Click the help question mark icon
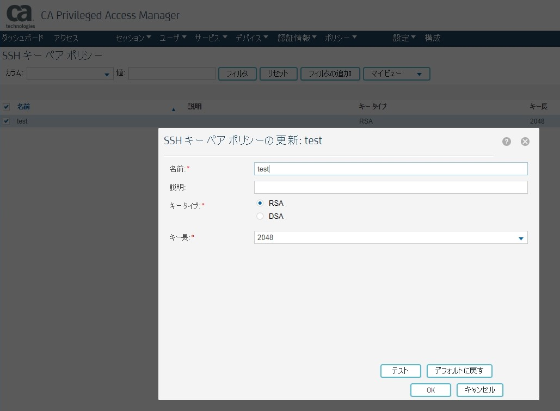 point(507,142)
